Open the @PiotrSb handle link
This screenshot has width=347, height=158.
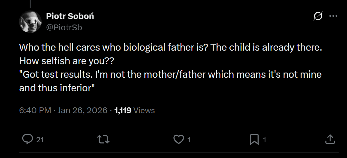click(x=64, y=27)
